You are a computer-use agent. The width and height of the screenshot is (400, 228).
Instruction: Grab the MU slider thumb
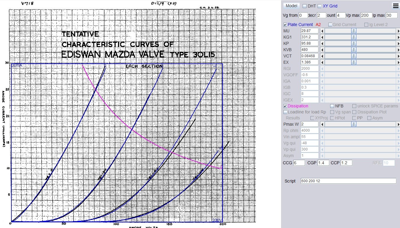coord(354,31)
